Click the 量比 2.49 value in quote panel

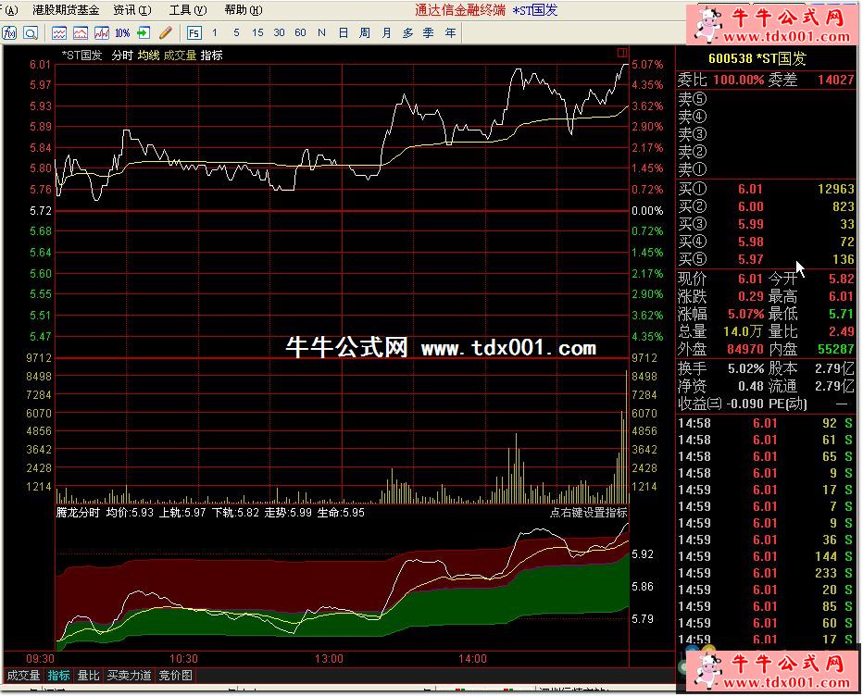(842, 331)
